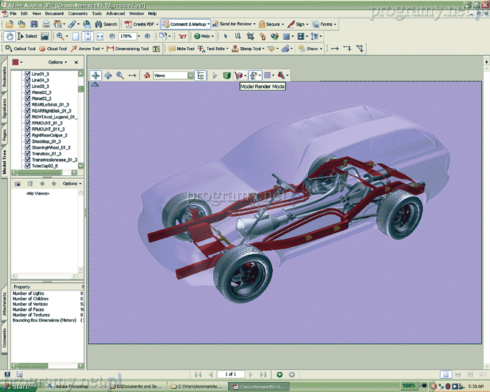This screenshot has width=490, height=392.
Task: Hide the RightRearCaliper_3 part
Action: 28,135
